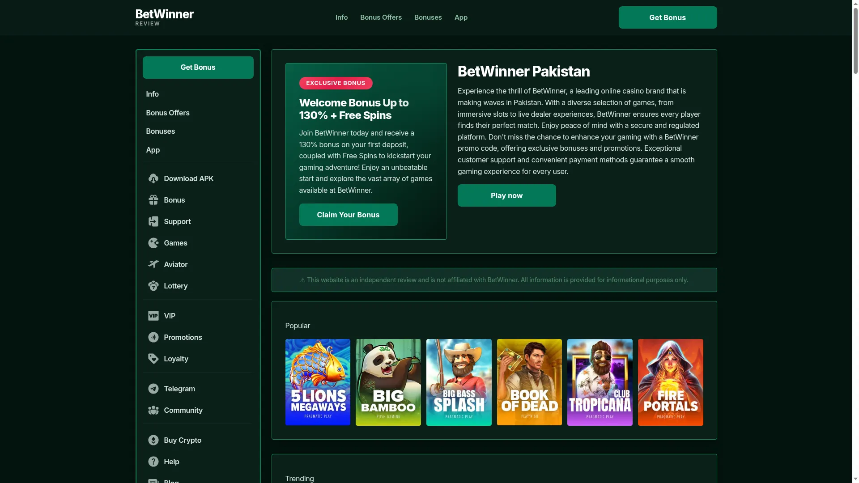Open the Loyalty link text

point(176,359)
